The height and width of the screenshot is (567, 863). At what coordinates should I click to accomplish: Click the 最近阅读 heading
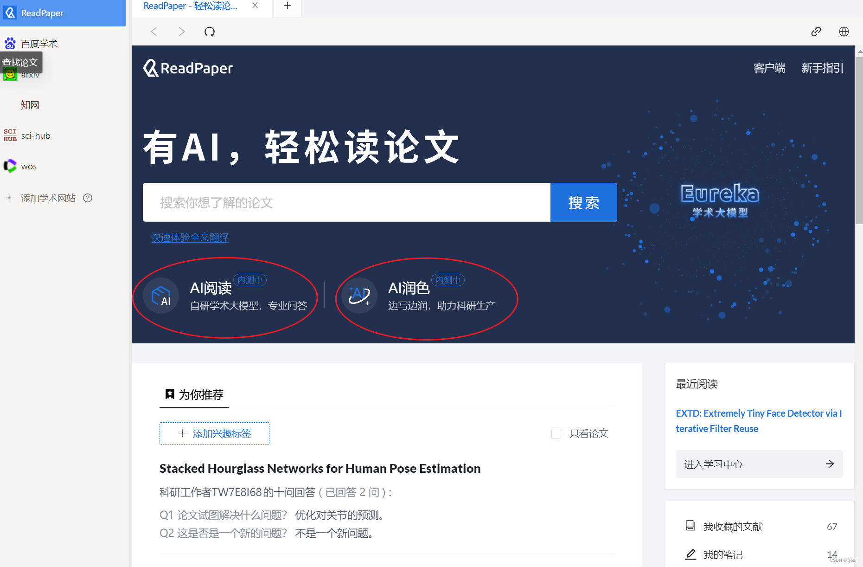pyautogui.click(x=697, y=384)
